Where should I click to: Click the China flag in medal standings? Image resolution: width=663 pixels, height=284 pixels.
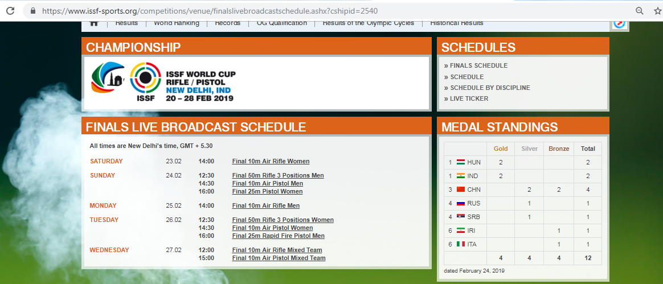pos(461,190)
